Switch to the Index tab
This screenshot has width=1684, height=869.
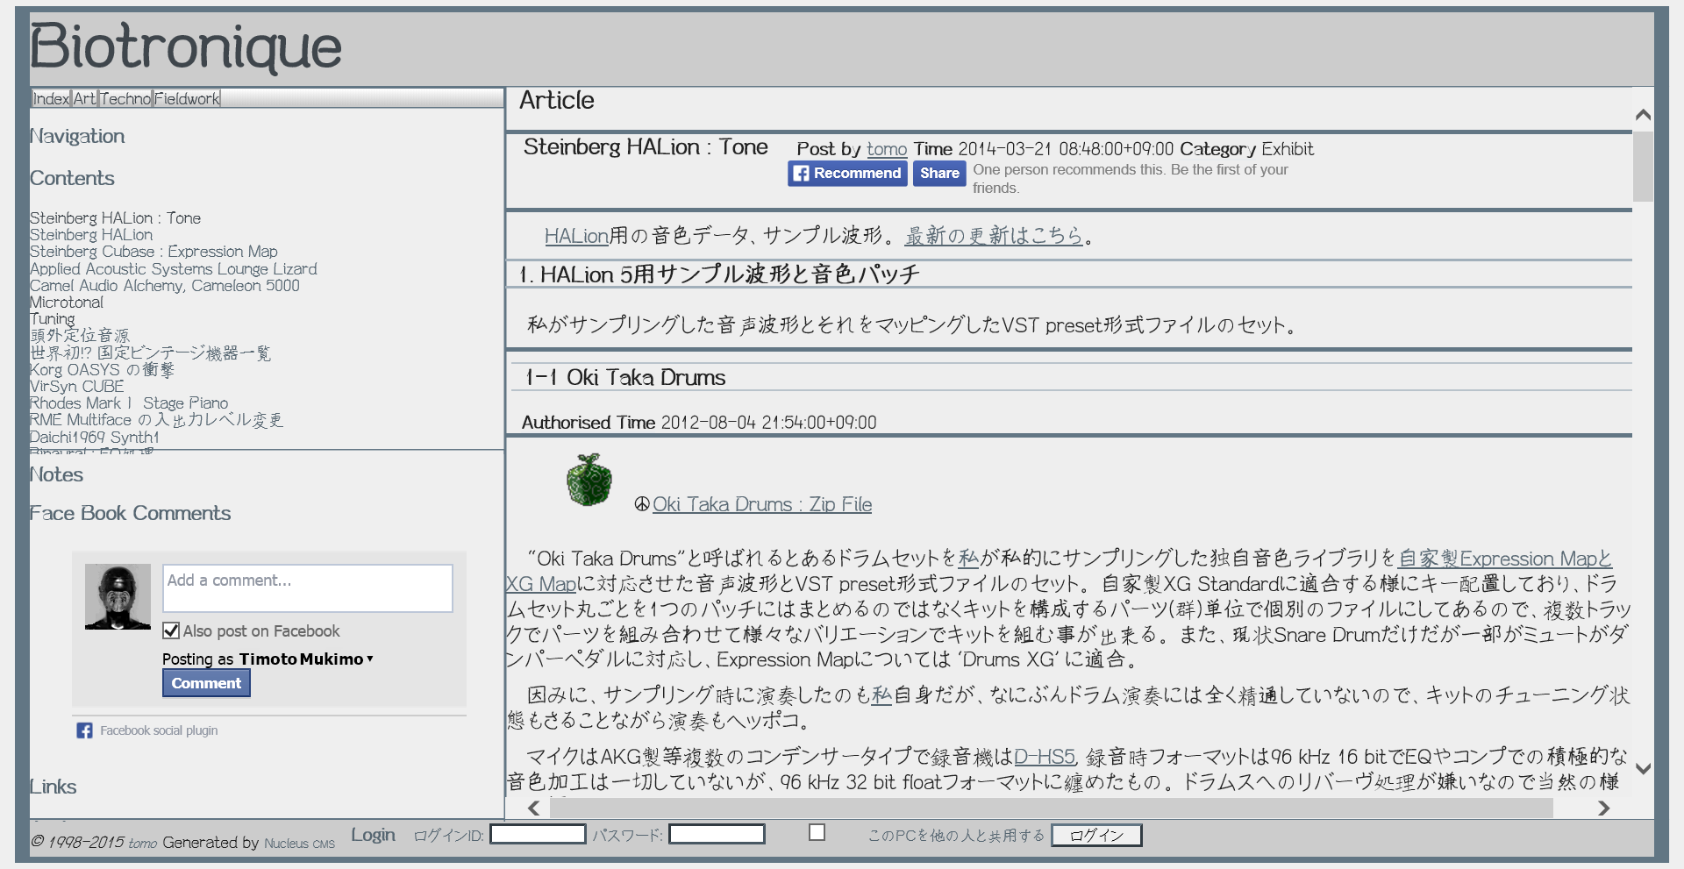51,98
